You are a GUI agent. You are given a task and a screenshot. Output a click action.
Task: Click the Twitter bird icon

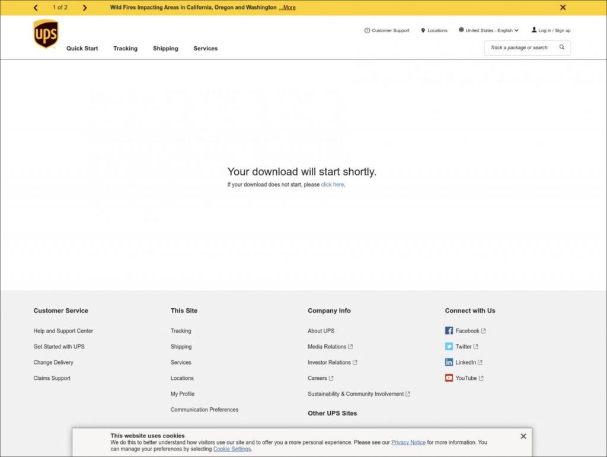tap(449, 346)
